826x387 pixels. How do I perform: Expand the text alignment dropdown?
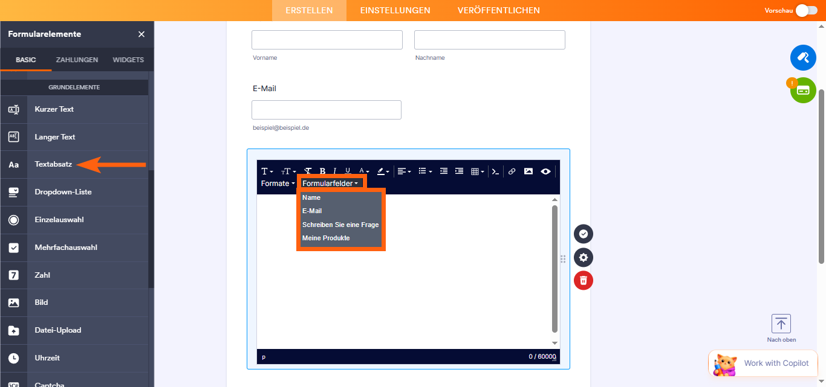click(x=405, y=171)
